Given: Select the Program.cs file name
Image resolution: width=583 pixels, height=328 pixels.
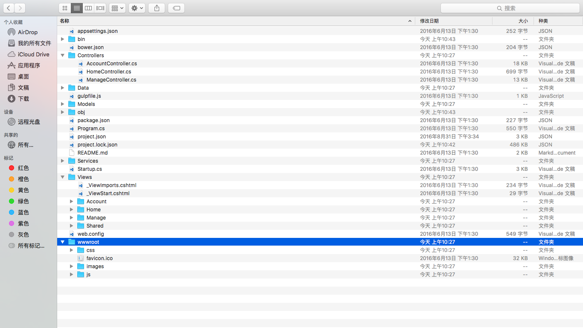Looking at the screenshot, I should (x=91, y=128).
